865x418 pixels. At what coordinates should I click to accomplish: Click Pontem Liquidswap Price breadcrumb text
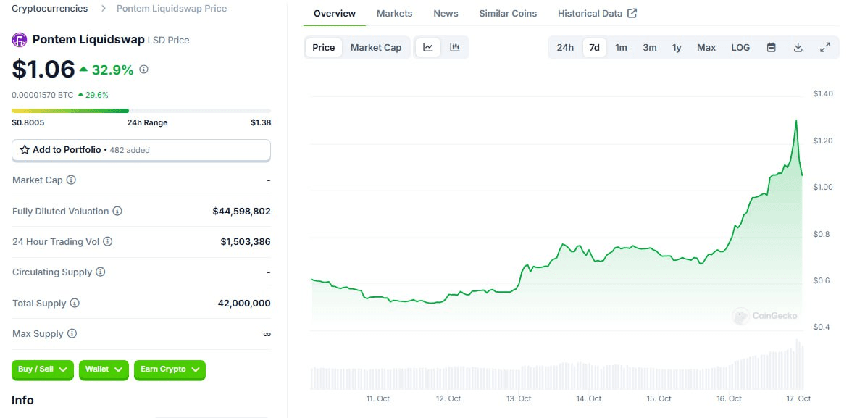click(x=172, y=8)
